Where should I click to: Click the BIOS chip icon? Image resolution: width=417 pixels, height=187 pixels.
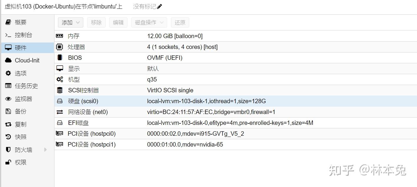pos(59,57)
